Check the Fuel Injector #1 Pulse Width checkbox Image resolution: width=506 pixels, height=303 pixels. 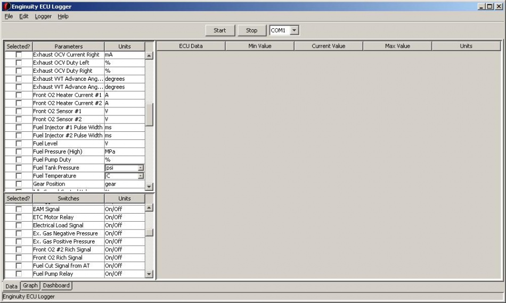pos(19,127)
